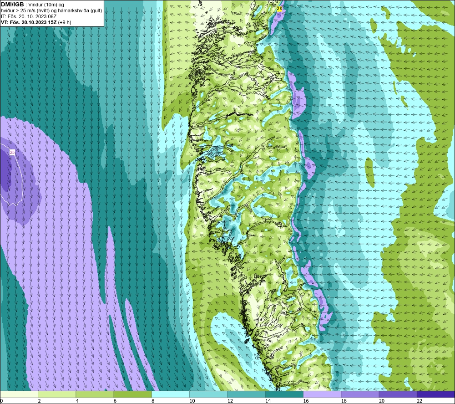The height and width of the screenshot is (404, 455).
Task: Click the 'IT: Fös. 20. 10. 2023 06Z' line
Action: [28, 16]
